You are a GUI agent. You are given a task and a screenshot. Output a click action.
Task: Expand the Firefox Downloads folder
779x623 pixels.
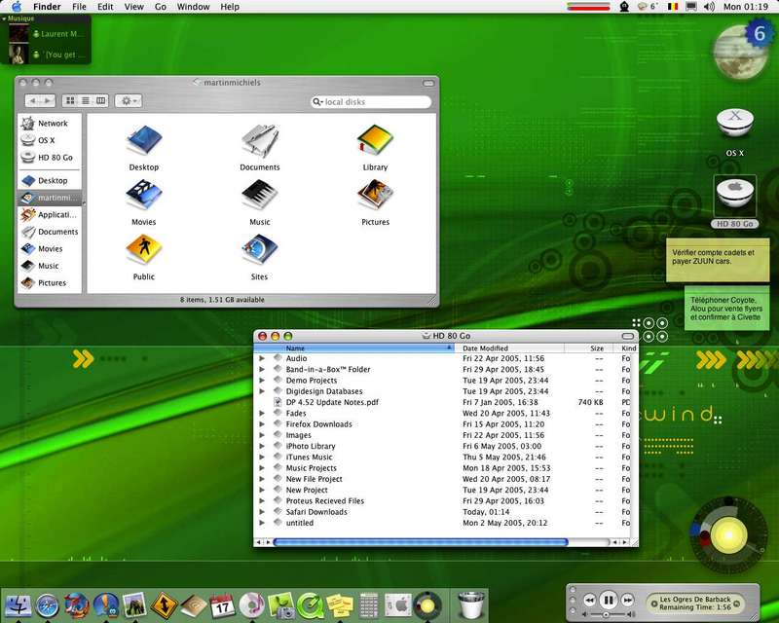(262, 424)
